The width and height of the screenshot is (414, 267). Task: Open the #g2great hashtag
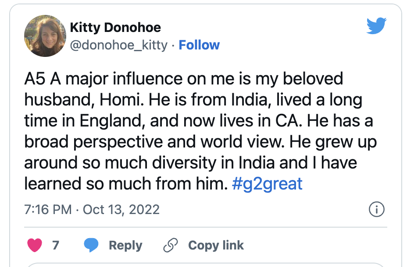pyautogui.click(x=267, y=184)
